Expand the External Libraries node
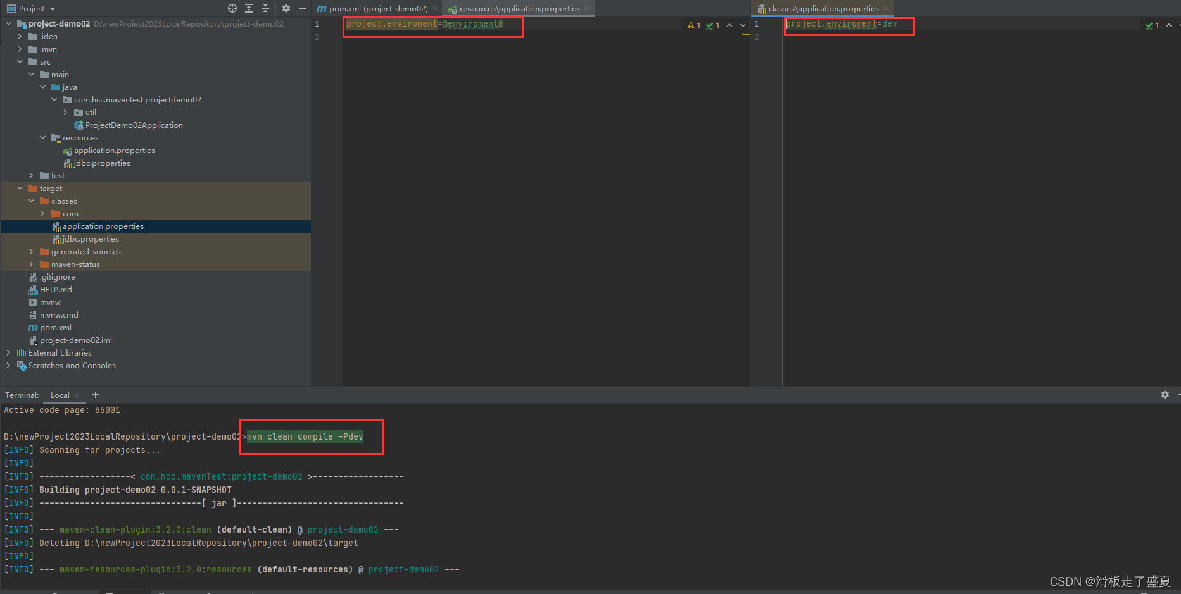1181x594 pixels. click(8, 352)
